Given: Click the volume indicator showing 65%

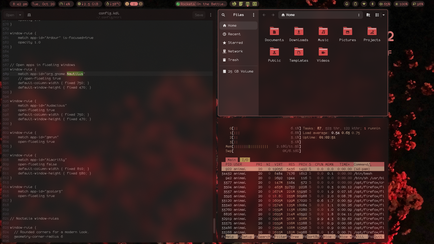Looking at the screenshot, I should (384, 4).
